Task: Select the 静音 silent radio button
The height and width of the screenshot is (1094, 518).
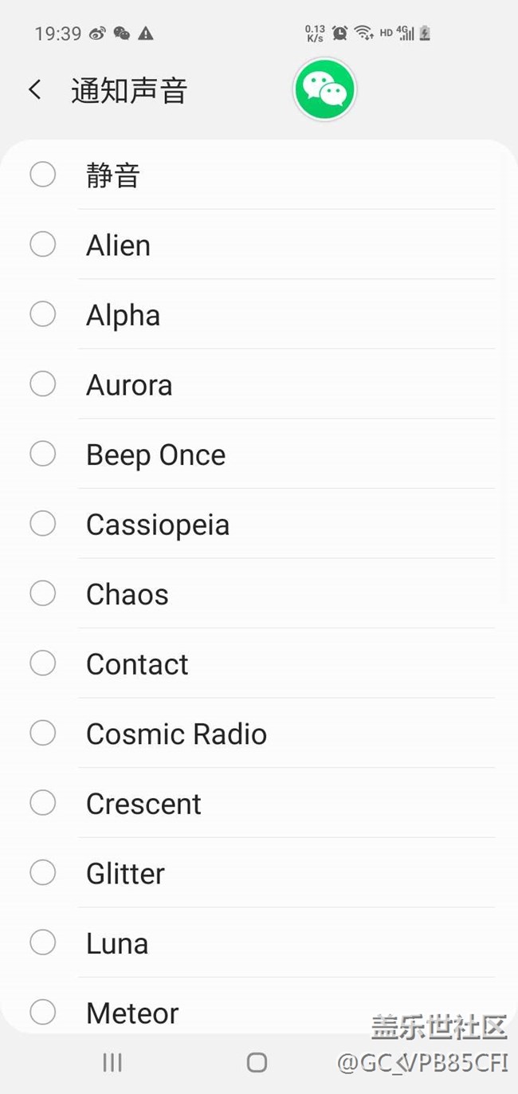Action: coord(43,175)
